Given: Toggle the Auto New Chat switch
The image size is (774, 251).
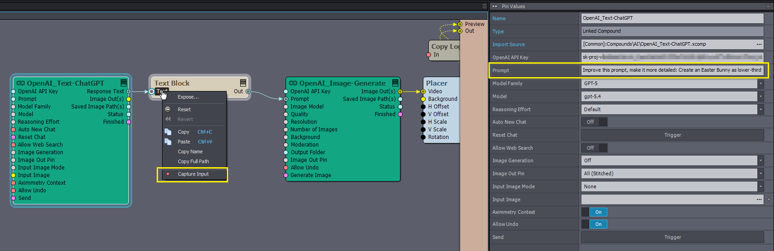Looking at the screenshot, I should click(594, 122).
